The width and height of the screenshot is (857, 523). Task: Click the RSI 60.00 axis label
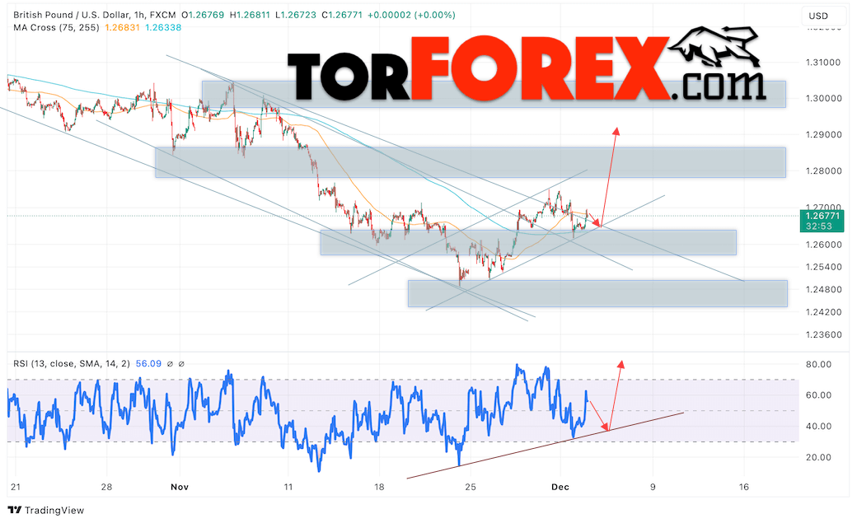point(818,395)
